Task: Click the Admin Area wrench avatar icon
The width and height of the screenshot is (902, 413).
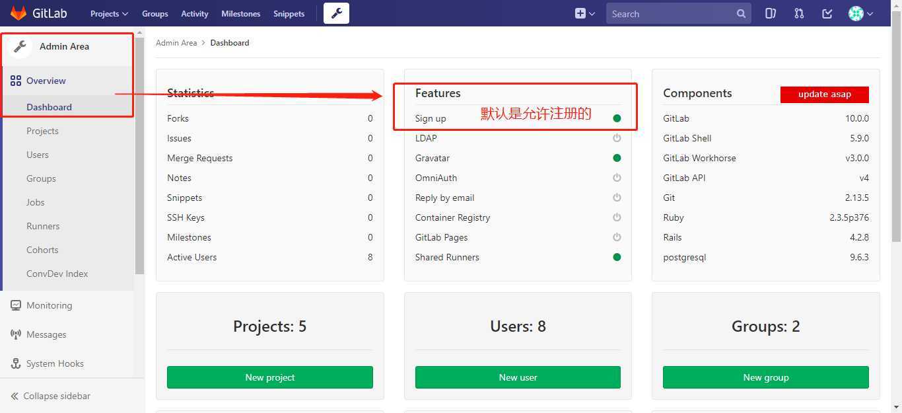Action: pyautogui.click(x=20, y=46)
